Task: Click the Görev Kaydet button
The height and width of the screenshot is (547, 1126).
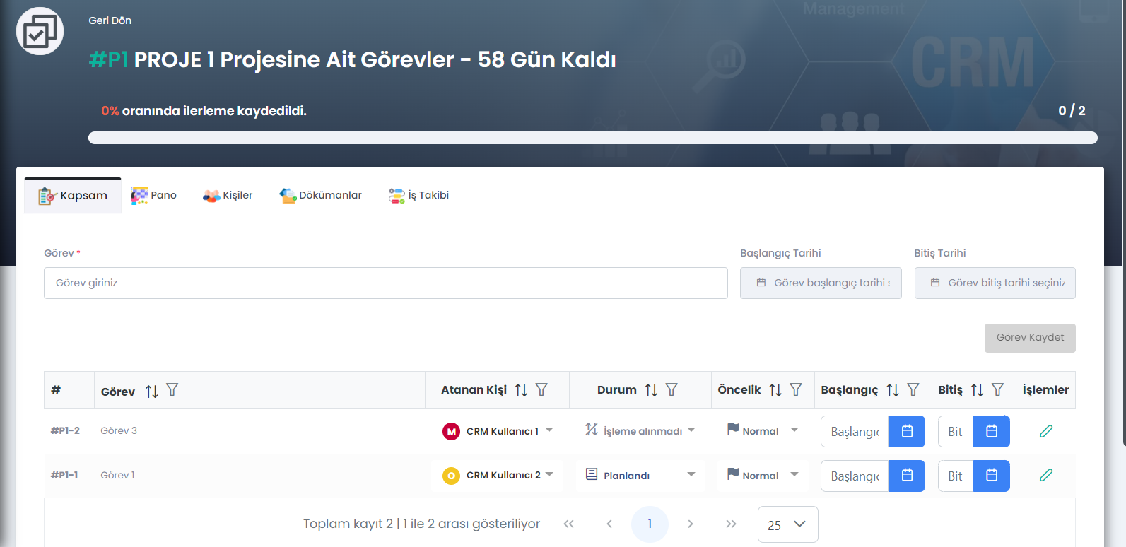Action: click(1030, 338)
